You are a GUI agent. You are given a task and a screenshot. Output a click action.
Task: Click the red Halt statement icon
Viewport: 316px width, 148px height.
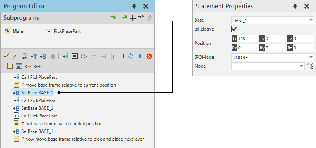149,56
